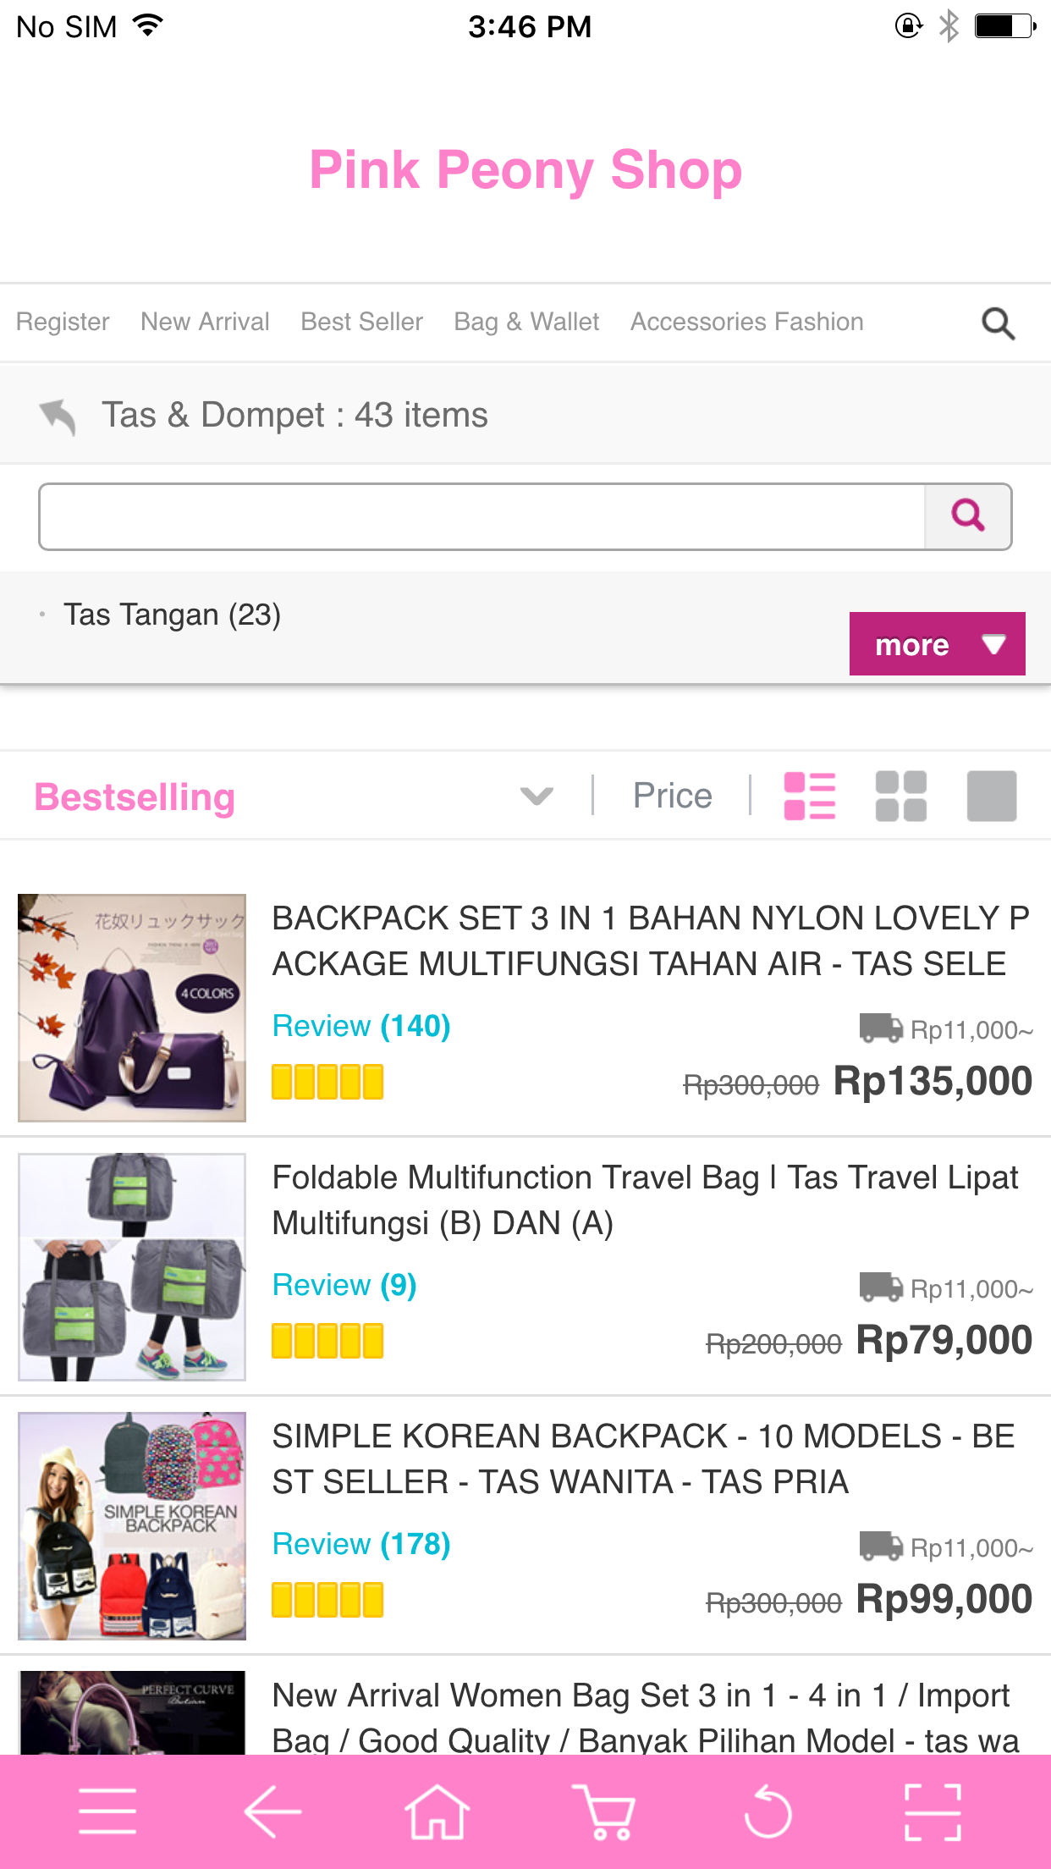1051x1869 pixels.
Task: Expand the Bestselling sort dropdown
Action: point(537,797)
